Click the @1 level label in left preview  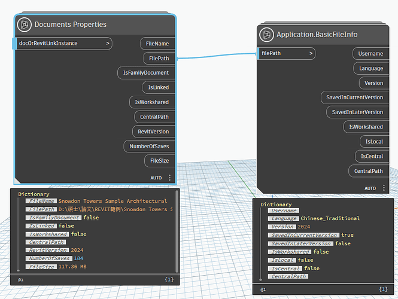pos(21,280)
